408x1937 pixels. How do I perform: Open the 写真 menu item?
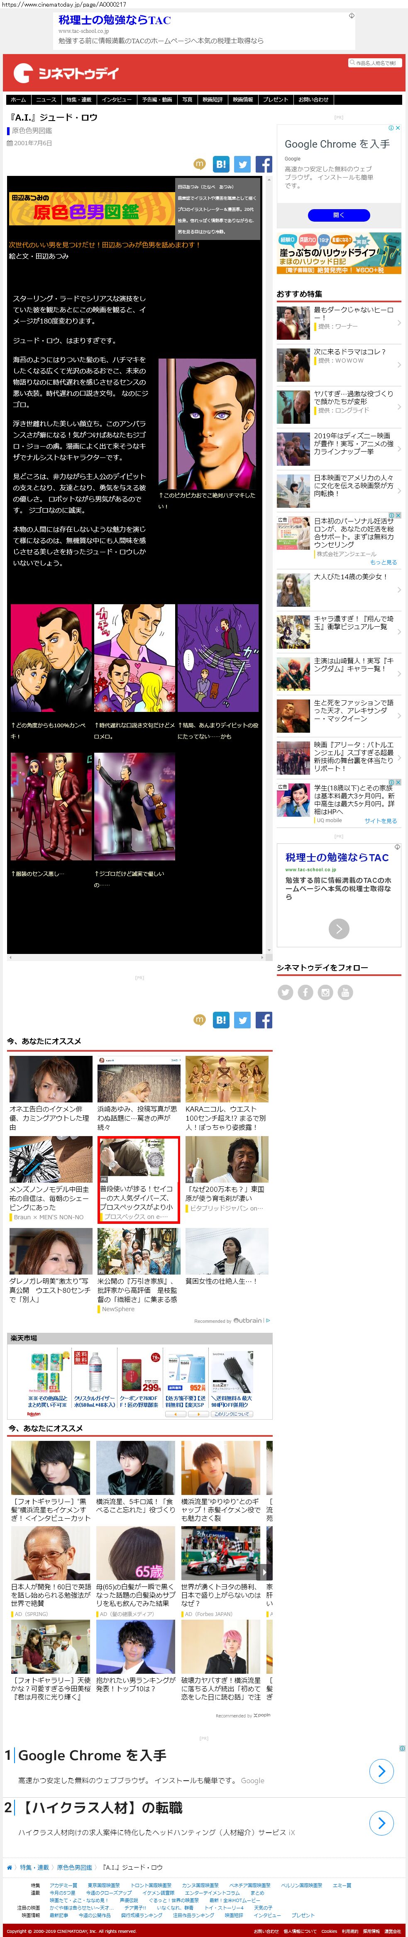tap(187, 99)
